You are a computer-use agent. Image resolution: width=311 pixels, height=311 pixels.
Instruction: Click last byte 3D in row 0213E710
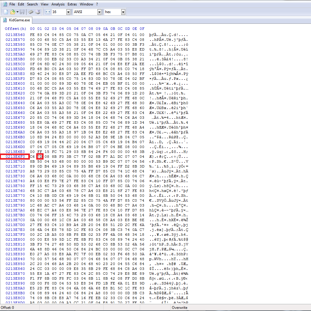click(x=142, y=166)
